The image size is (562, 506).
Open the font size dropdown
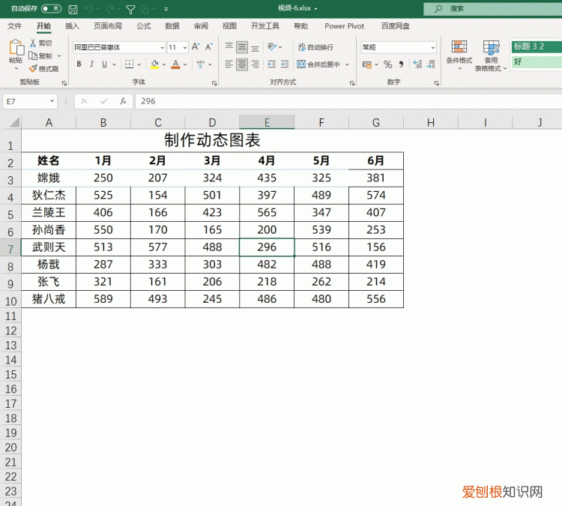click(185, 47)
